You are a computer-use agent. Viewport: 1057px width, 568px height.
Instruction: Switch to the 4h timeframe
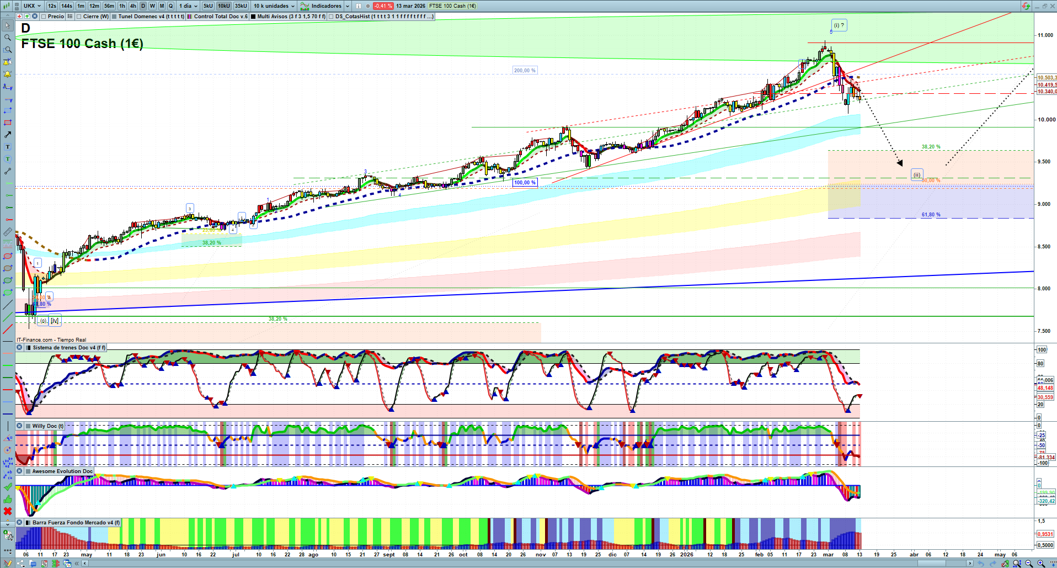coord(133,6)
